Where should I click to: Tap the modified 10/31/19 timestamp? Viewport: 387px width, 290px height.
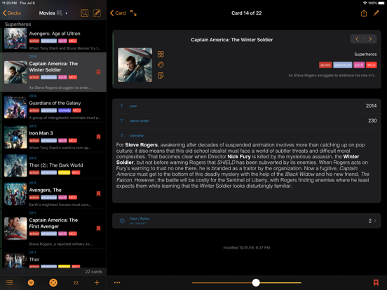(246, 247)
